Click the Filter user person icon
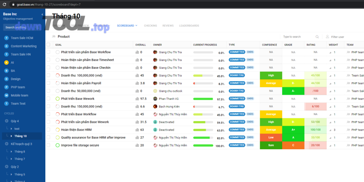 tap(328, 37)
